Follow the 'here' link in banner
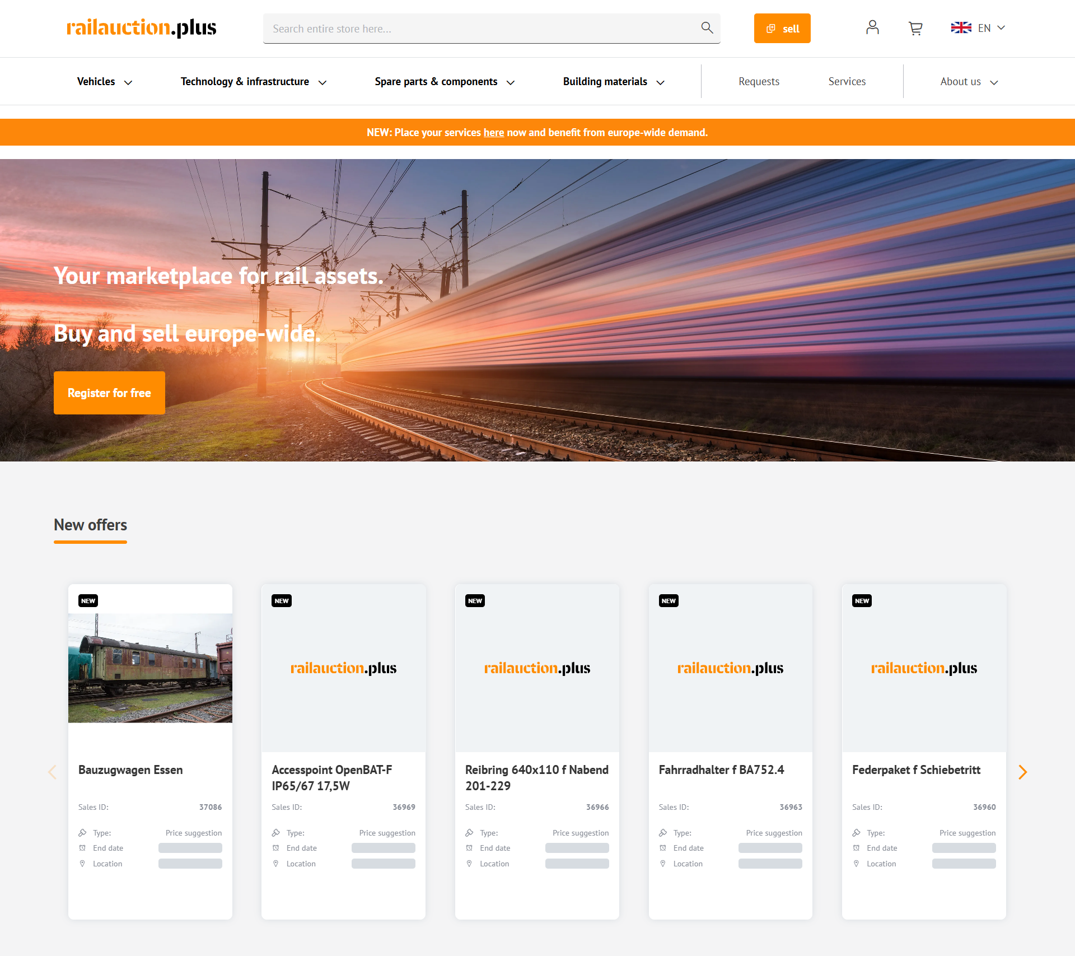Viewport: 1075px width, 956px height. coord(493,133)
